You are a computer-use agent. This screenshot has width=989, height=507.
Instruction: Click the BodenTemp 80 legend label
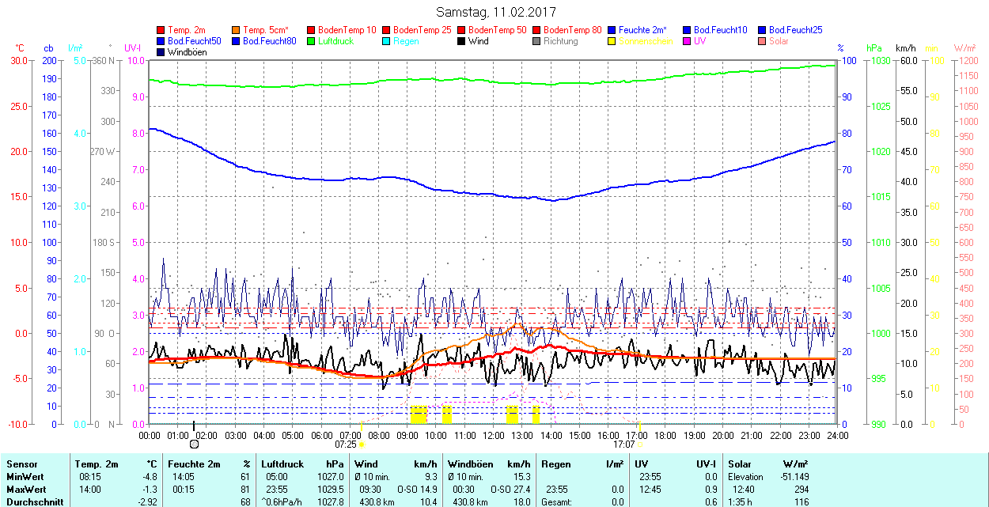pos(573,30)
